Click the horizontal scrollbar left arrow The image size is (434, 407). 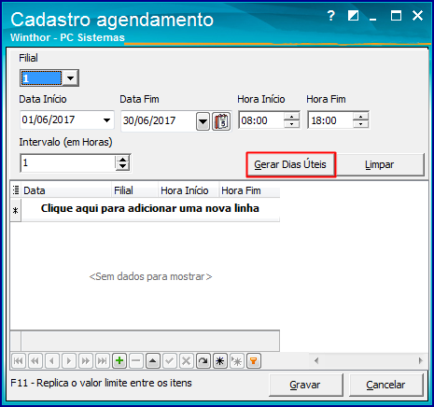(x=316, y=361)
